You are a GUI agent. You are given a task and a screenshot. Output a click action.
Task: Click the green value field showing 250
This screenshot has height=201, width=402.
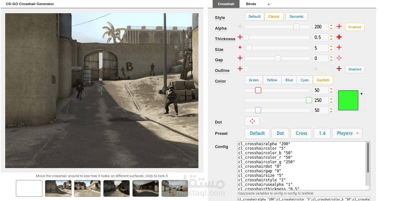click(321, 100)
